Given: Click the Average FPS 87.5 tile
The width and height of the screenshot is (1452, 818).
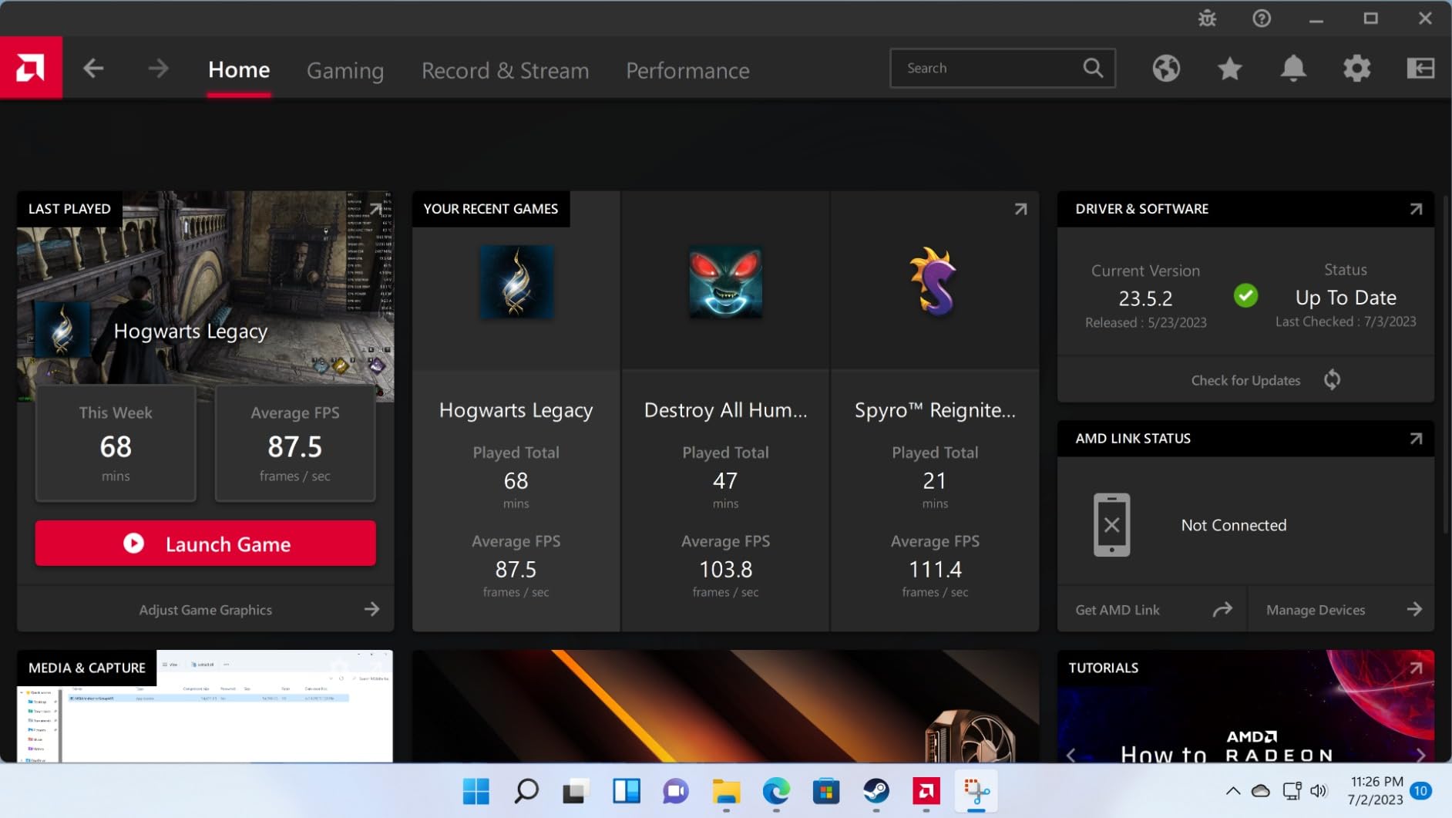Looking at the screenshot, I should pyautogui.click(x=295, y=443).
